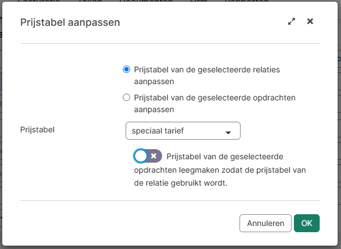This screenshot has height=249, width=341.
Task: Go to the Documenten tab
Action: 146,2
